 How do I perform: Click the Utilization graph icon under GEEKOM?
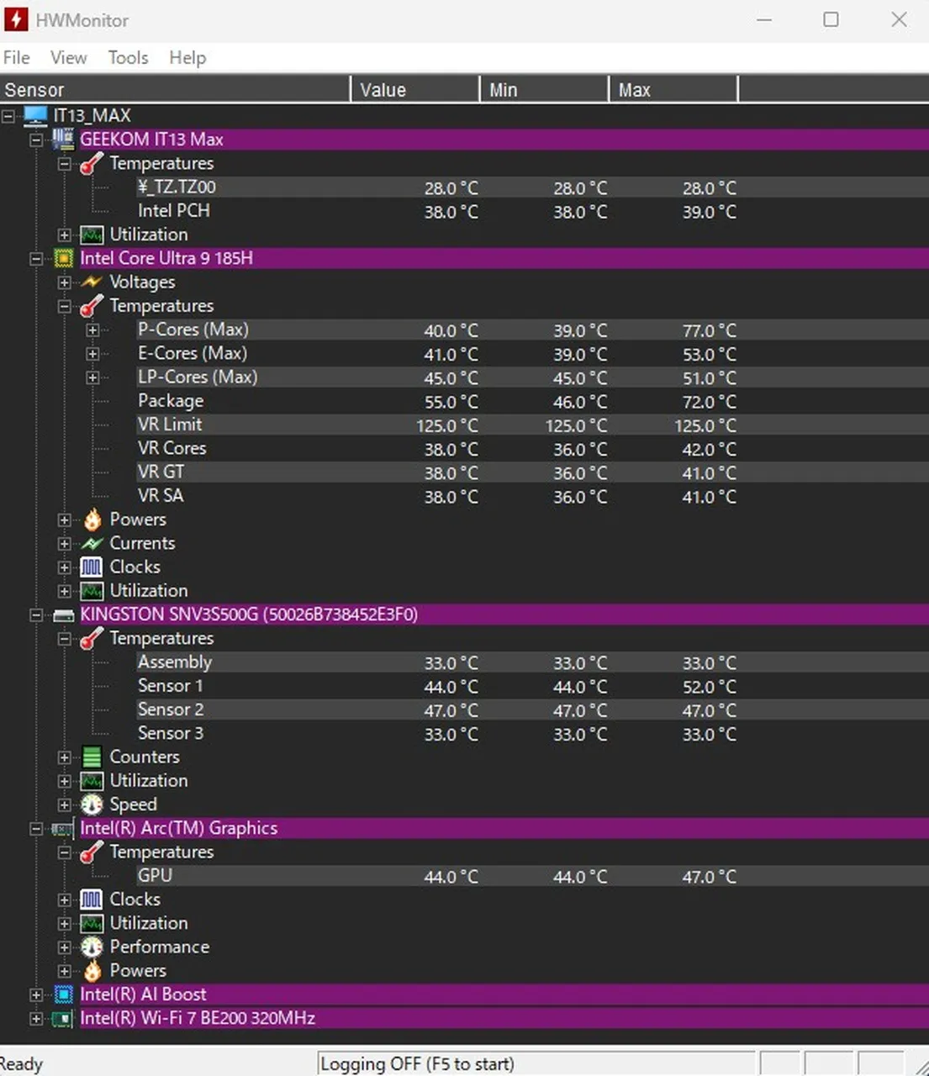tap(92, 235)
